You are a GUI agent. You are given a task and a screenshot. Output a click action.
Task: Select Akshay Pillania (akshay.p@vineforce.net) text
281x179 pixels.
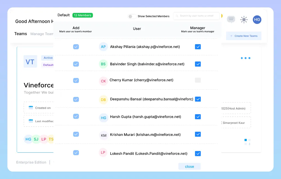[x=145, y=47]
